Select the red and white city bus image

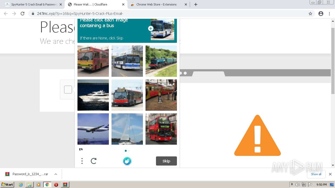(x=127, y=95)
